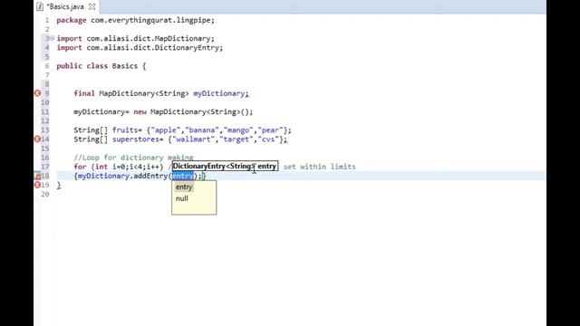Click the 'set within limits' comment text

click(x=319, y=167)
